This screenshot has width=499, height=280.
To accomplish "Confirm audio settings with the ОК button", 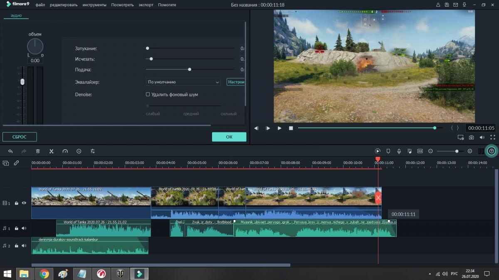I will coord(229,137).
